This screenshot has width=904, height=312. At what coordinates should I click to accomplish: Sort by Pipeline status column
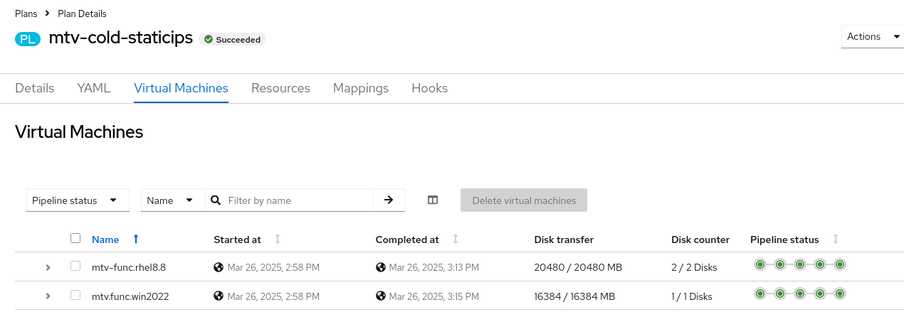pyautogui.click(x=836, y=240)
